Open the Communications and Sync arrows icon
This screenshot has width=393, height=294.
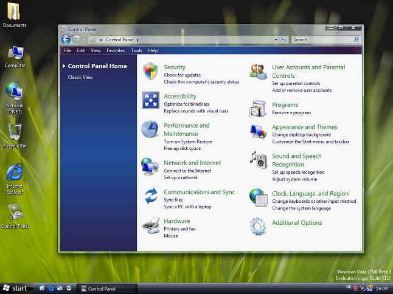[x=150, y=196]
